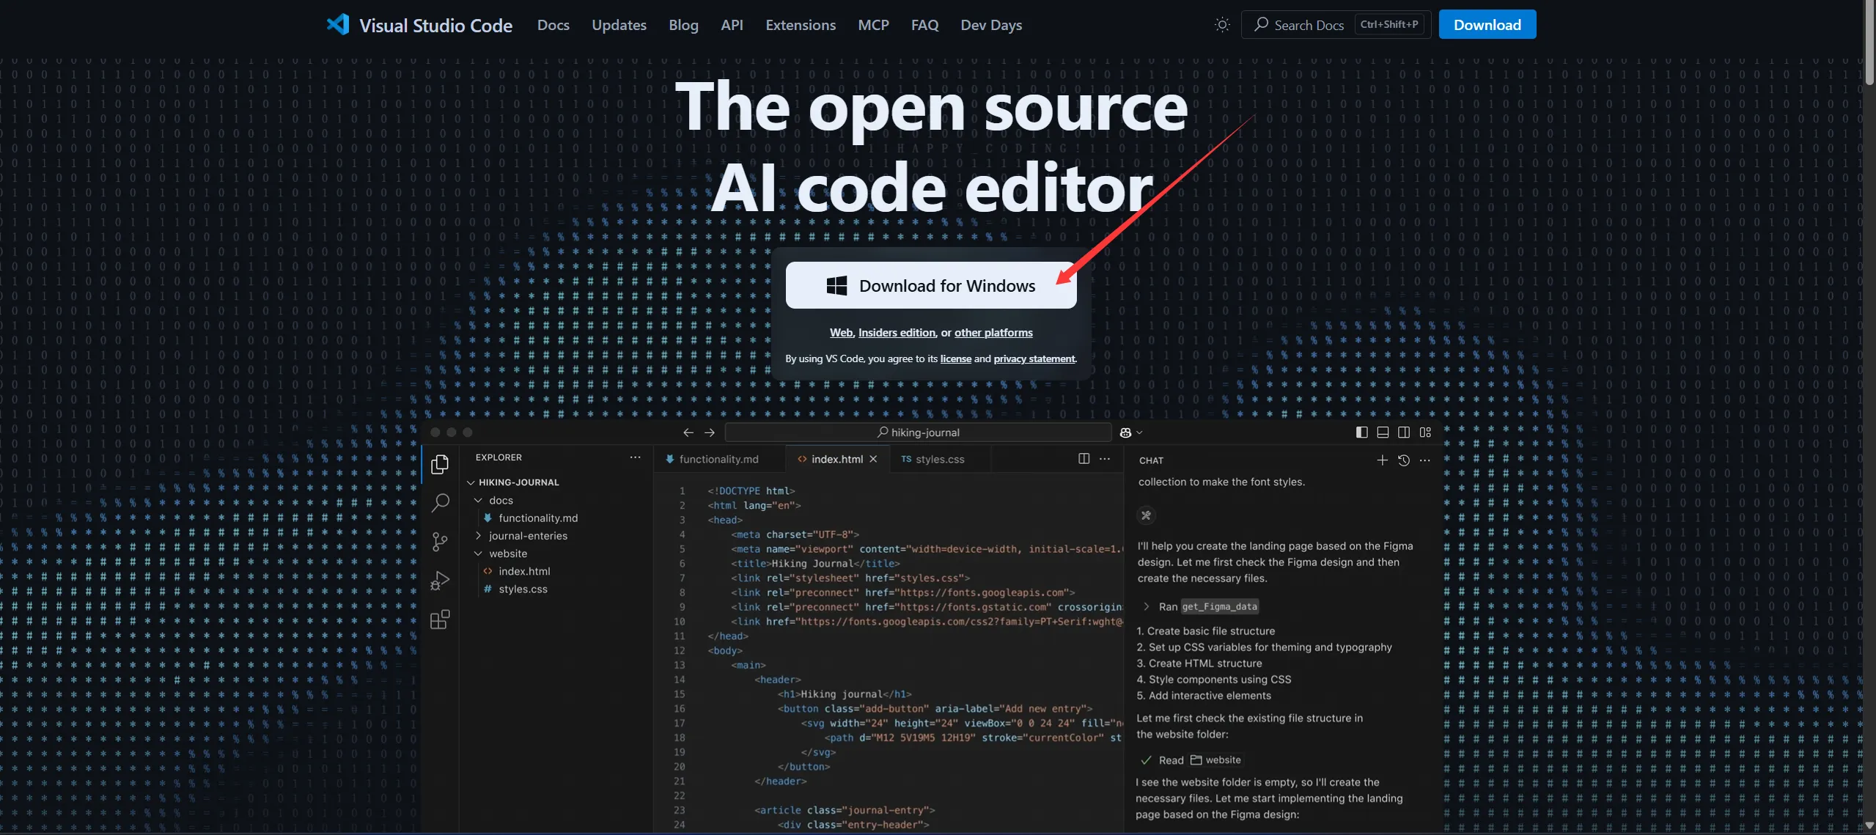Open the Blog navigation link
The width and height of the screenshot is (1876, 835).
pyautogui.click(x=683, y=25)
